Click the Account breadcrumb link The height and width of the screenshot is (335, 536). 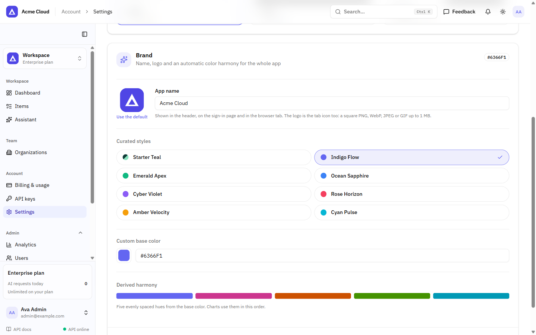(x=71, y=12)
